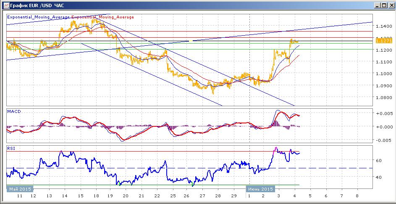Click the yellow marker on the black horizontal line
The width and height of the screenshot is (396, 204).
(191, 41)
